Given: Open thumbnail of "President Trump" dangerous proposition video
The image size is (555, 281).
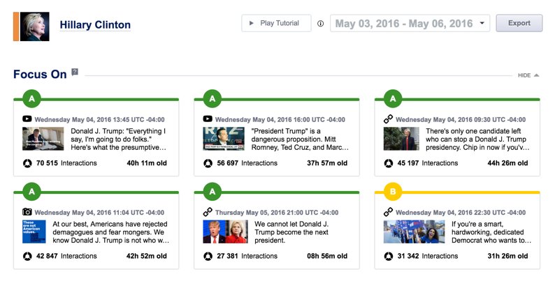Looking at the screenshot, I should point(224,139).
